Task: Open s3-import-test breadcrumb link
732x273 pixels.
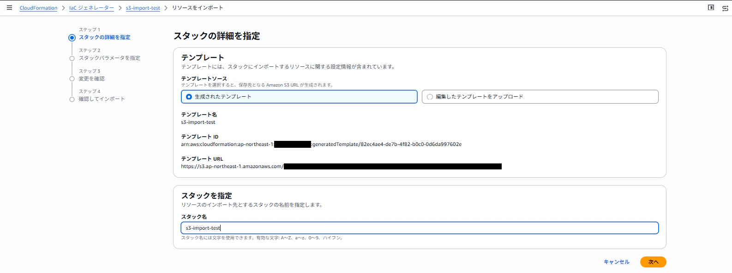Action: pos(143,8)
